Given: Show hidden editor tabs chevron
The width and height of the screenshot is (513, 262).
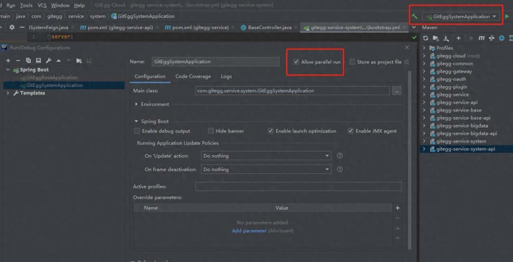Looking at the screenshot, I should coord(414,27).
